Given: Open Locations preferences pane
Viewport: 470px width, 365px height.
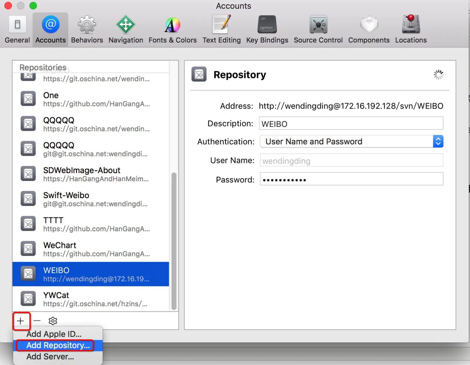Looking at the screenshot, I should [x=411, y=30].
